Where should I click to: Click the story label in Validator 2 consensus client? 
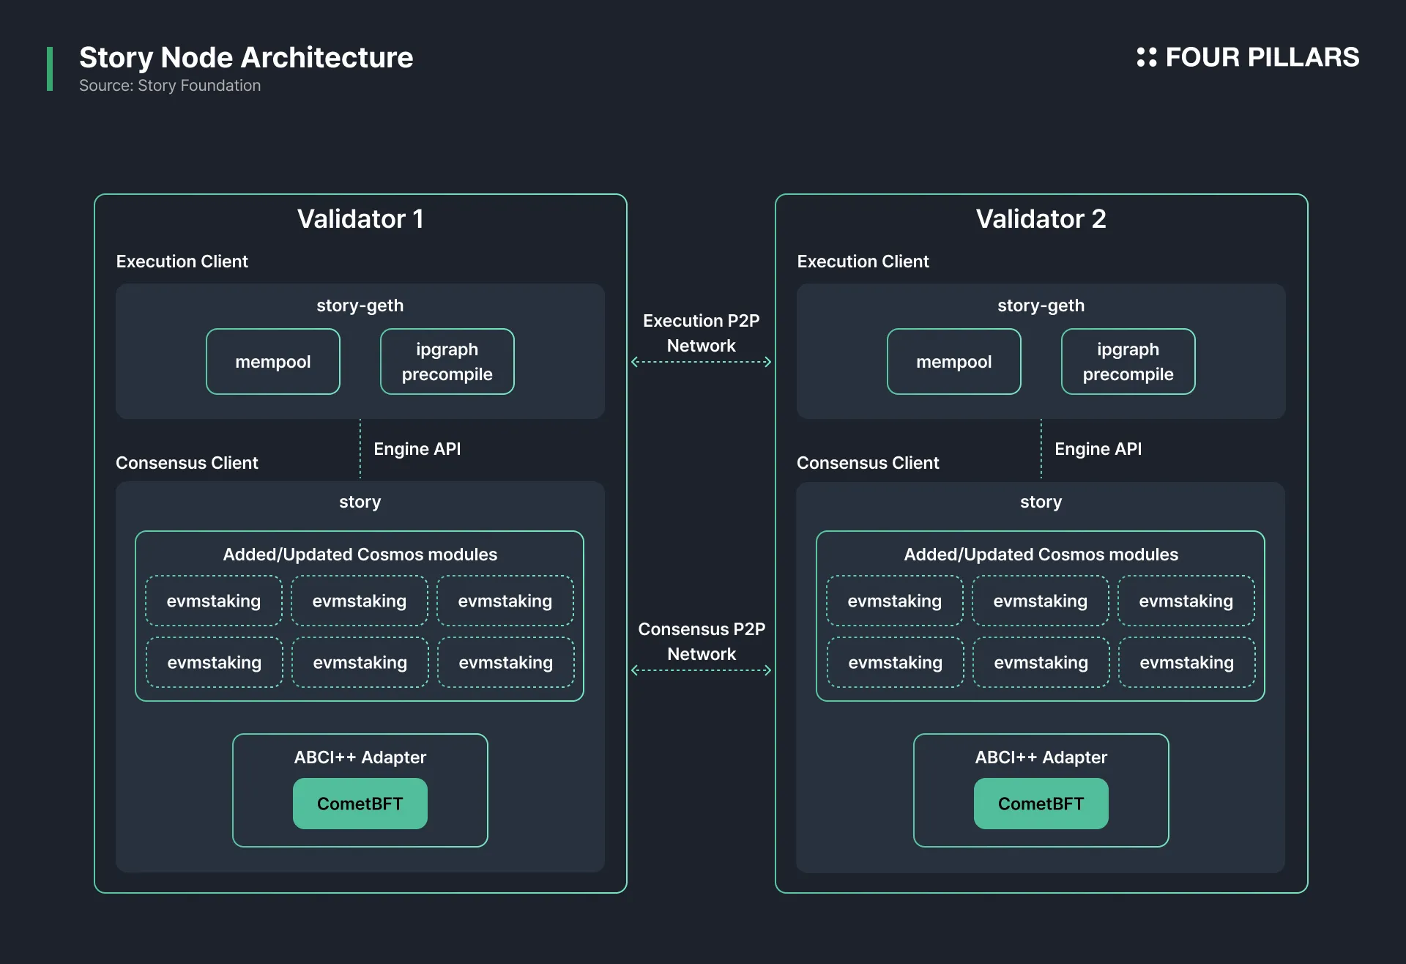[1041, 502]
